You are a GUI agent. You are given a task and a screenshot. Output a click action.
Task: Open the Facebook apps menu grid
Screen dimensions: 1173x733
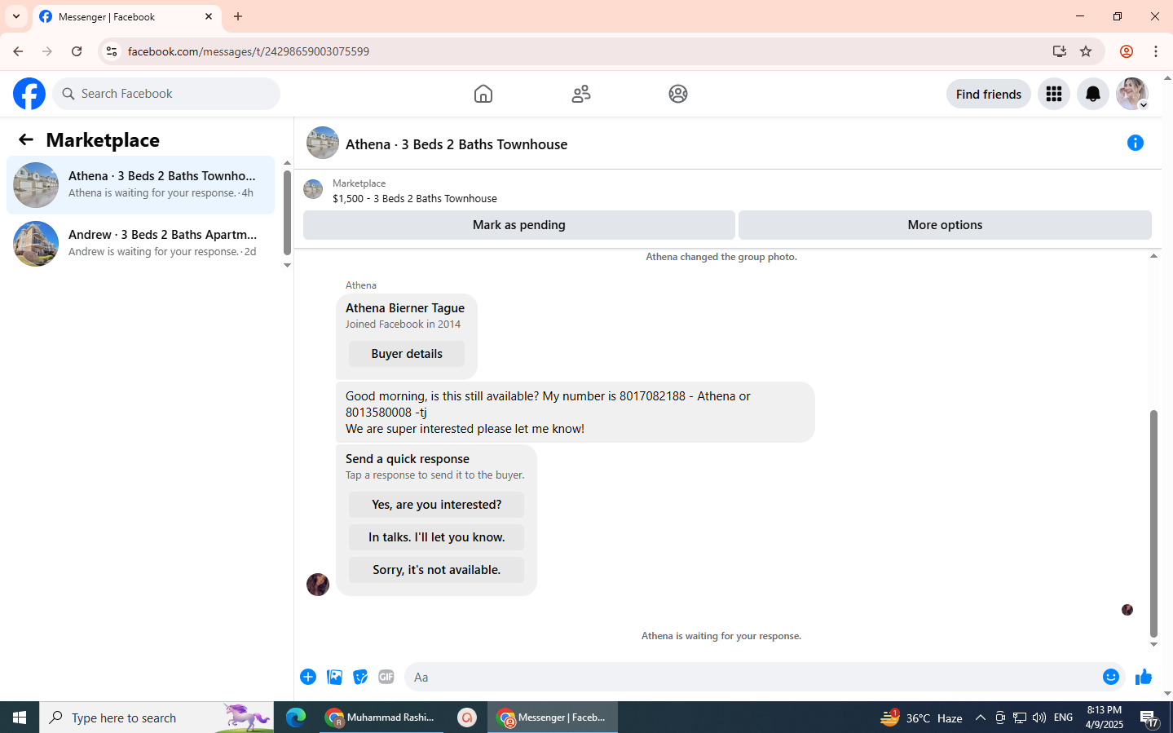click(1054, 94)
